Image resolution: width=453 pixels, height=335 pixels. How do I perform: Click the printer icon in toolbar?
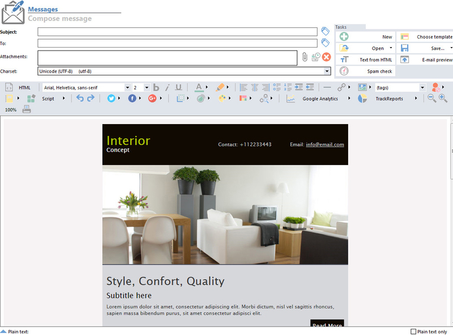[x=27, y=109]
